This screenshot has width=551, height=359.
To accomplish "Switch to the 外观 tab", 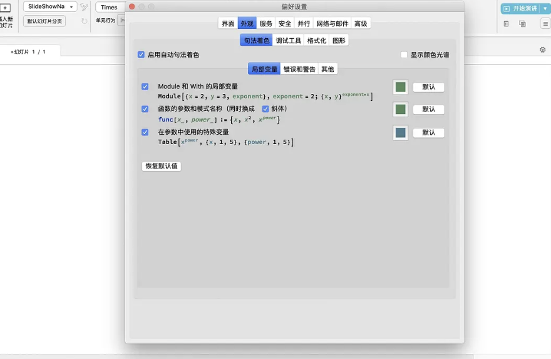I will 247,24.
